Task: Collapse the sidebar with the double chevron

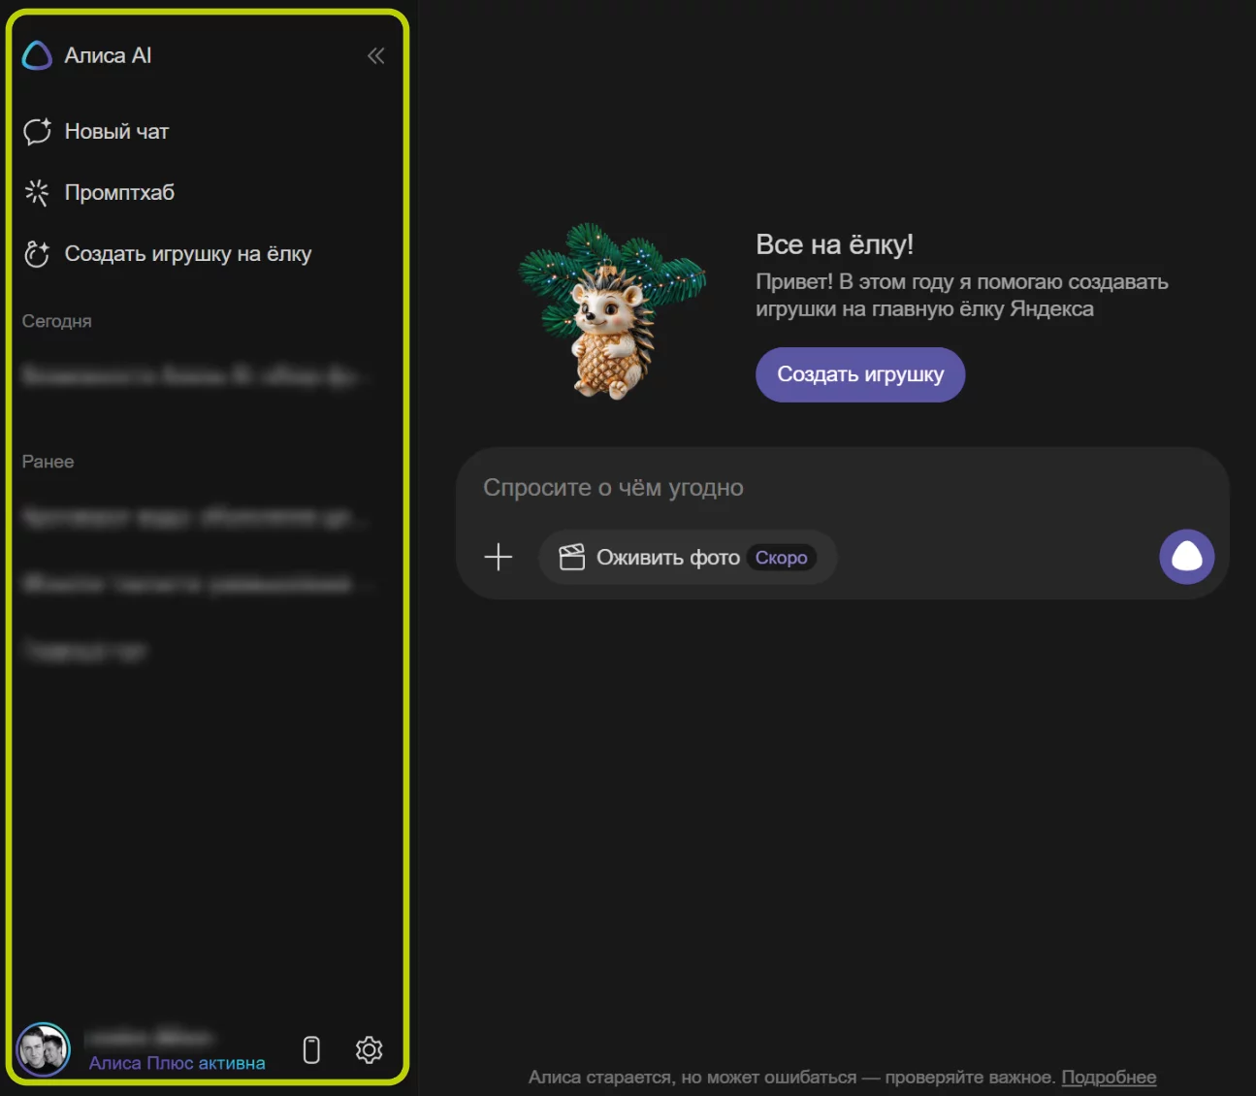Action: [x=376, y=56]
